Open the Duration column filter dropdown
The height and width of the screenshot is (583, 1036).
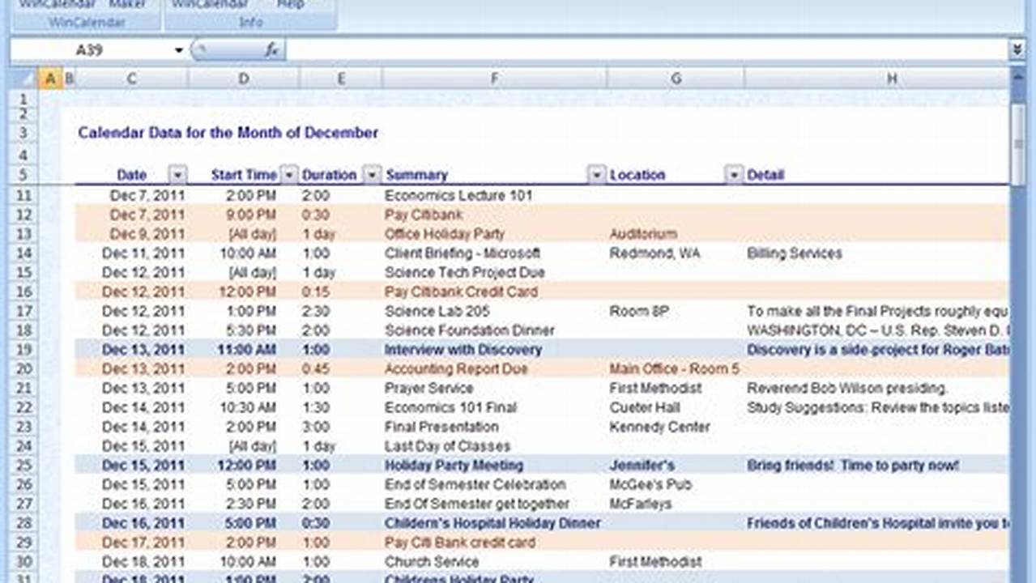(371, 174)
